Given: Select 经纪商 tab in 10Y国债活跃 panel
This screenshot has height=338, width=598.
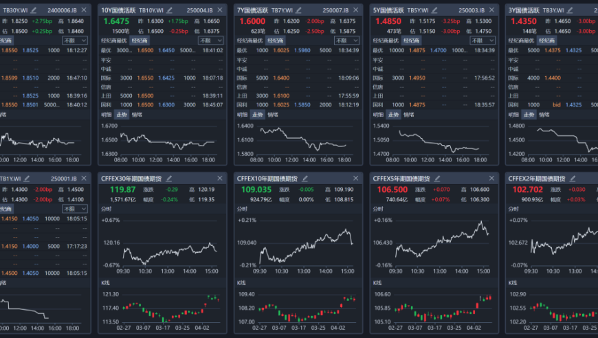Looking at the screenshot, I should click(140, 41).
